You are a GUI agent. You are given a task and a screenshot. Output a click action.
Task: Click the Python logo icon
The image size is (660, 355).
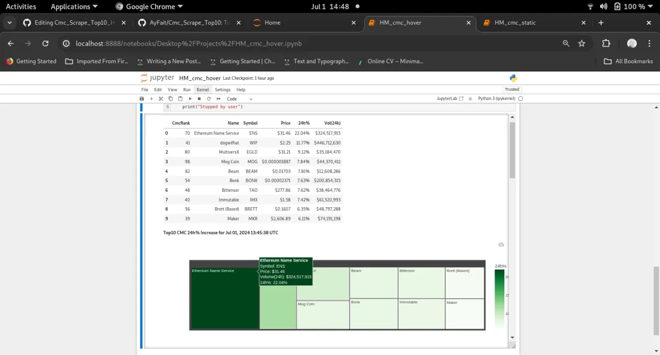point(513,78)
